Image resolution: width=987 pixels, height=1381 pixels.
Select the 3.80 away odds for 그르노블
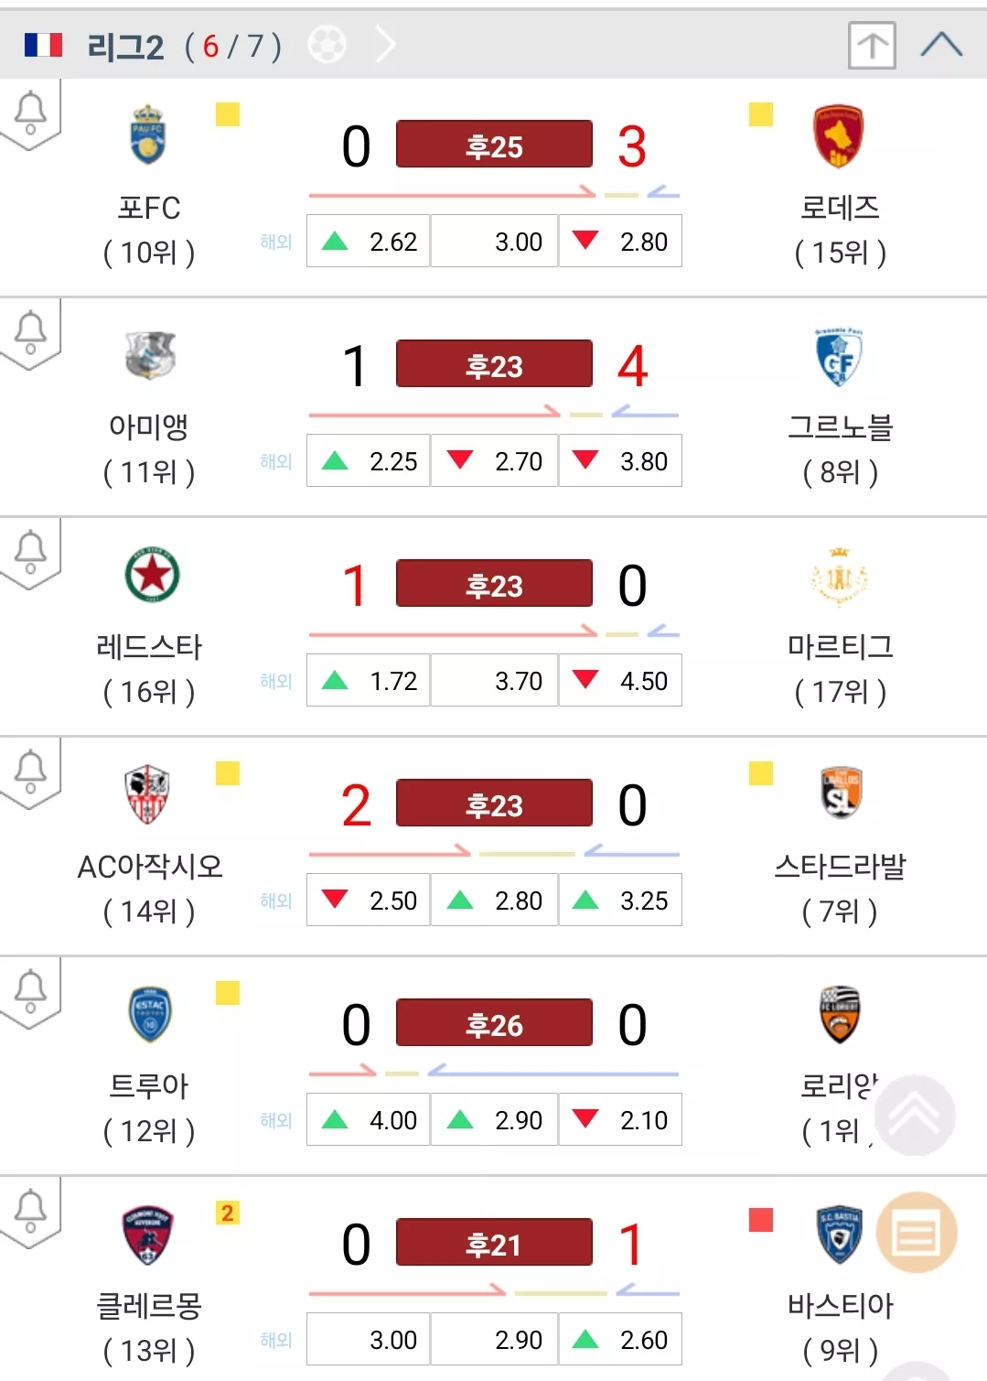pyautogui.click(x=620, y=460)
